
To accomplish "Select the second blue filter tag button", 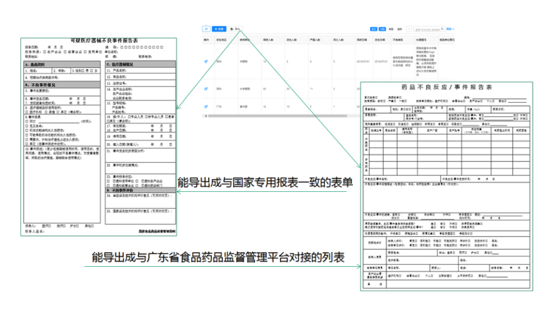I will click(382, 29).
